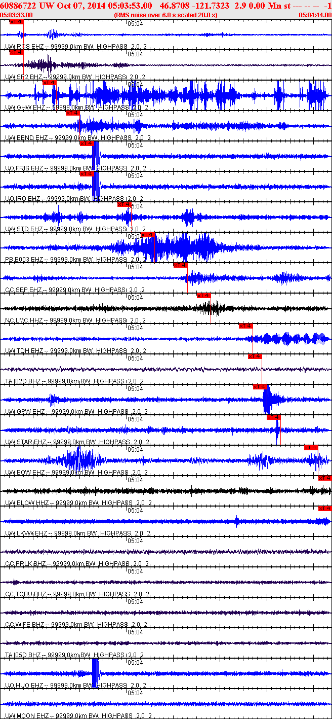This screenshot has width=332, height=719.
Task: Click the red pick flag on STD trace
Action: [x=124, y=204]
